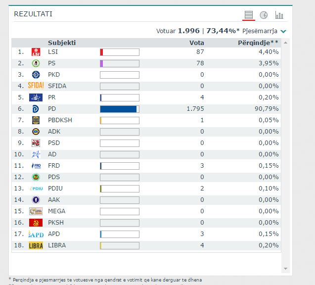
Task: Click the PS party logo
Action: [x=36, y=63]
